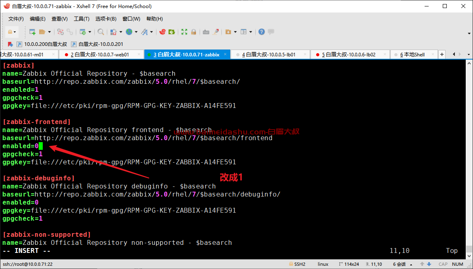
Task: Click the Reconnect chain-link icon
Action: (x=70, y=32)
